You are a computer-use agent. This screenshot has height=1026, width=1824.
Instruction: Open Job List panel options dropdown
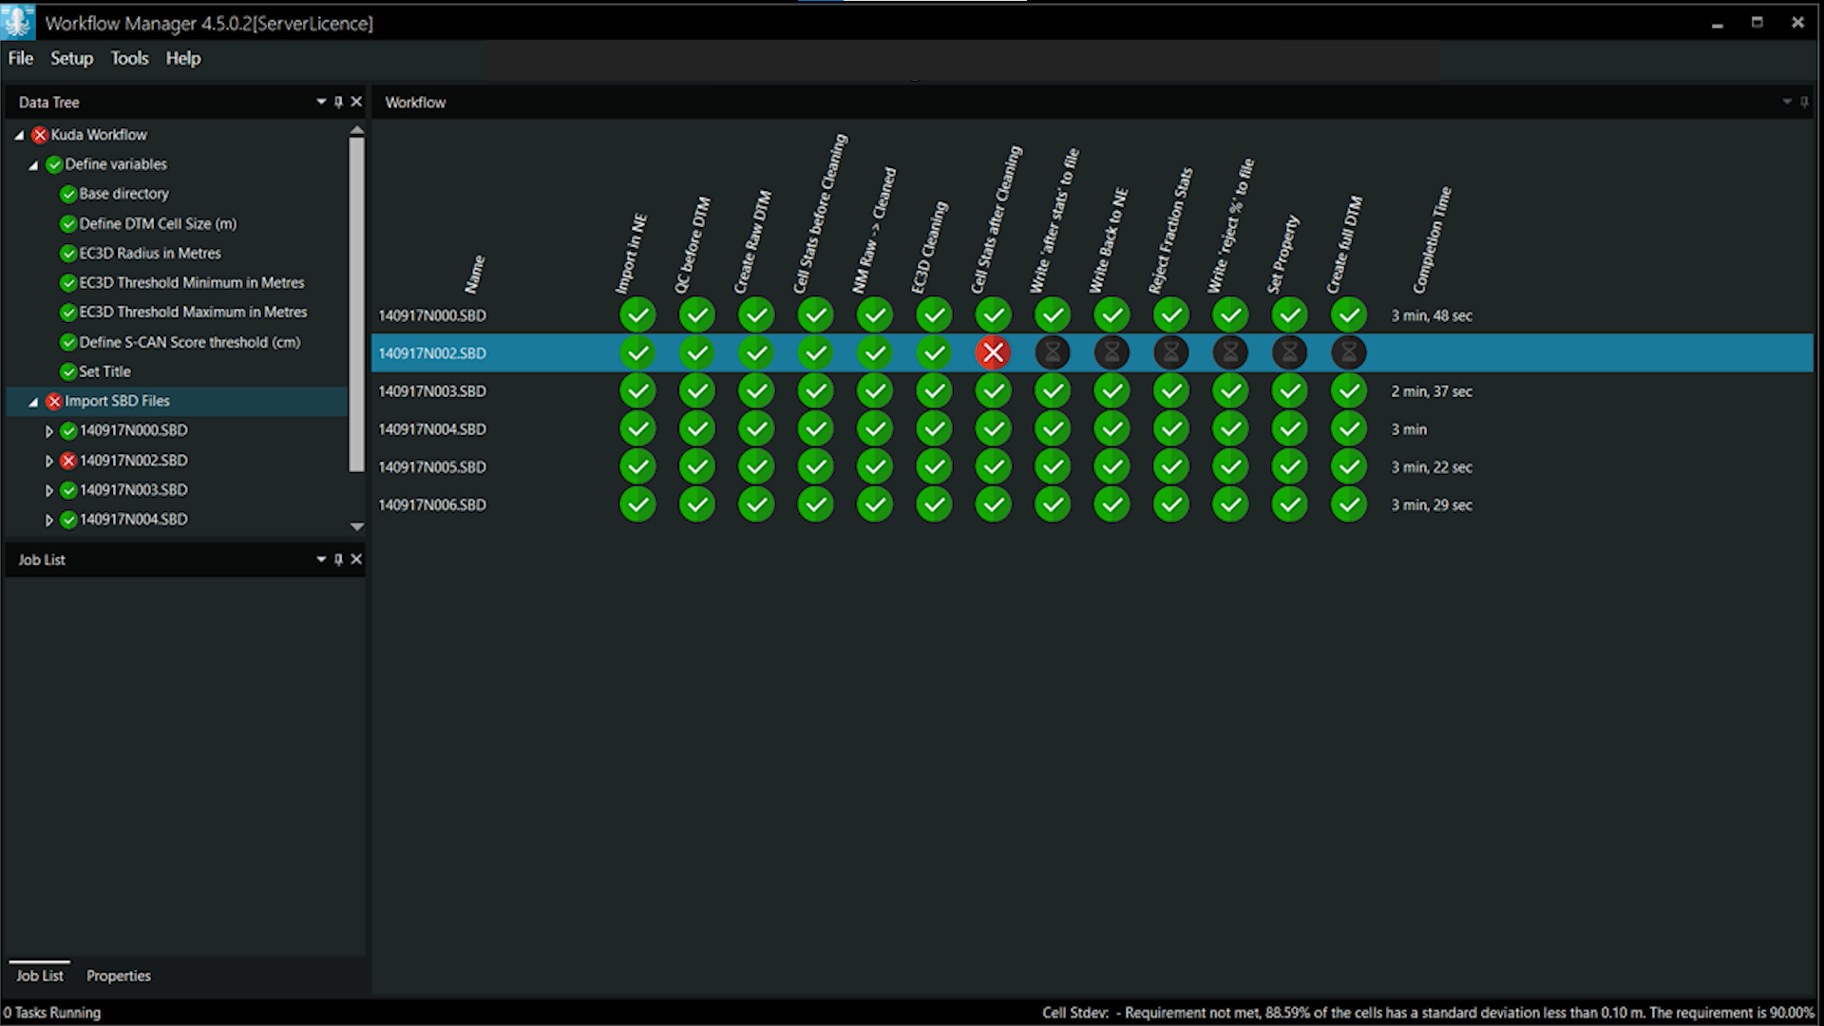[321, 560]
